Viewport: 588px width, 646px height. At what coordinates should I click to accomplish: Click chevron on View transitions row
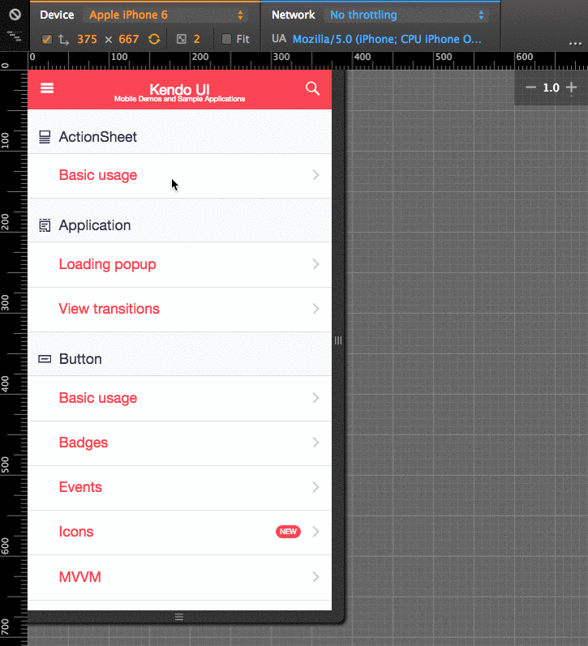click(315, 309)
